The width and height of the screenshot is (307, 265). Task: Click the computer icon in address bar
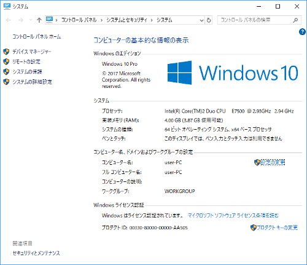tap(49, 20)
